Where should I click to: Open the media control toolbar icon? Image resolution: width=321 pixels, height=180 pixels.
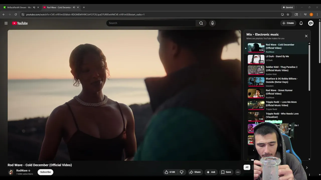tap(305, 14)
